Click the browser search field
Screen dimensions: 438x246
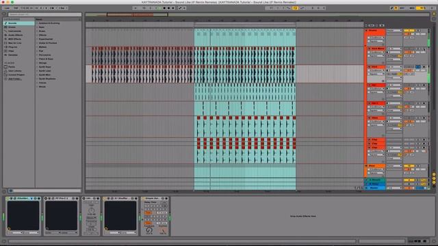pyautogui.click(x=44, y=14)
